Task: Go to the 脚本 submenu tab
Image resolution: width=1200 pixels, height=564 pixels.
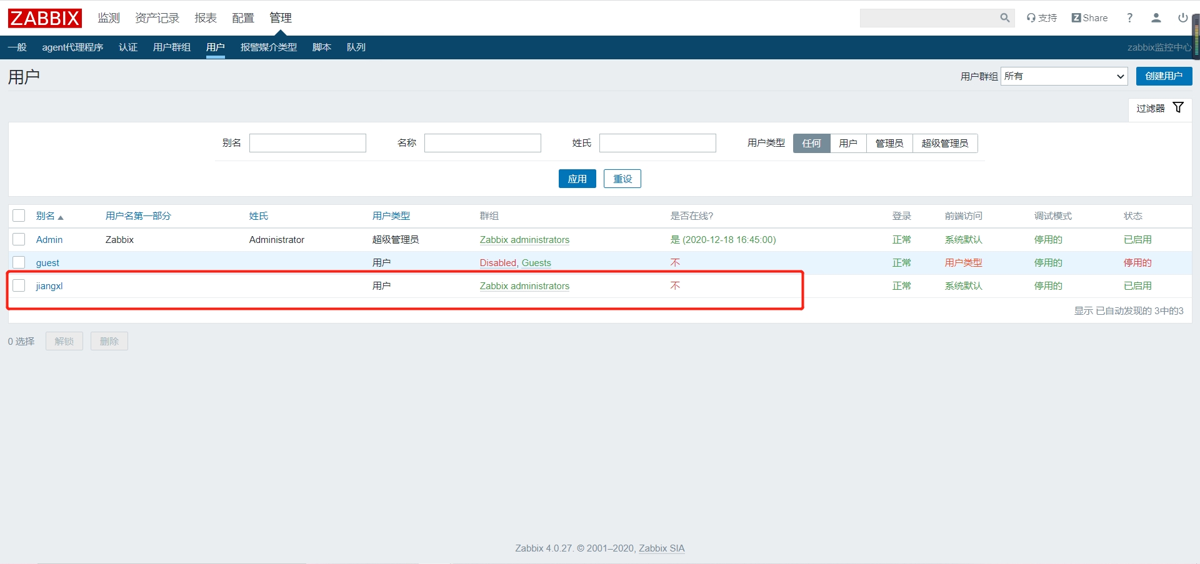Action: pyautogui.click(x=322, y=47)
